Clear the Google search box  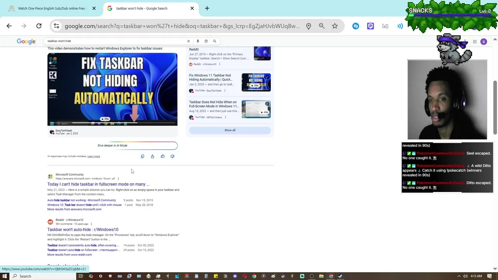(x=188, y=41)
